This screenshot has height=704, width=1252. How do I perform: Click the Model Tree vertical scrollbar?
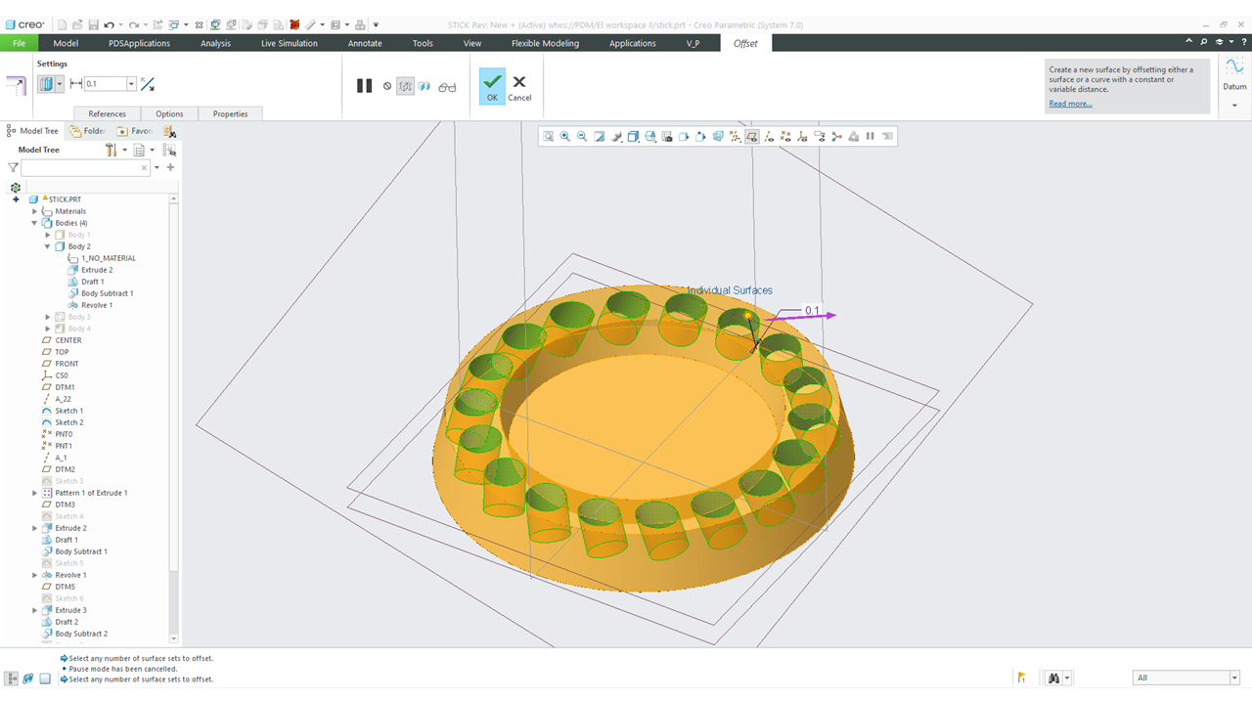click(x=175, y=420)
